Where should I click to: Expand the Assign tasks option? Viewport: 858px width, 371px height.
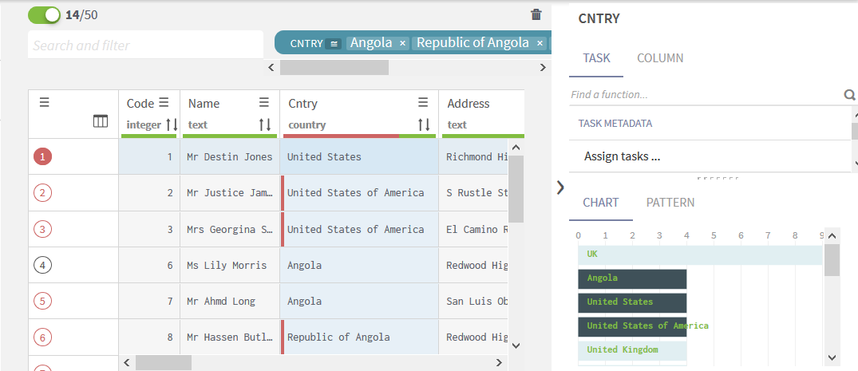(x=622, y=156)
